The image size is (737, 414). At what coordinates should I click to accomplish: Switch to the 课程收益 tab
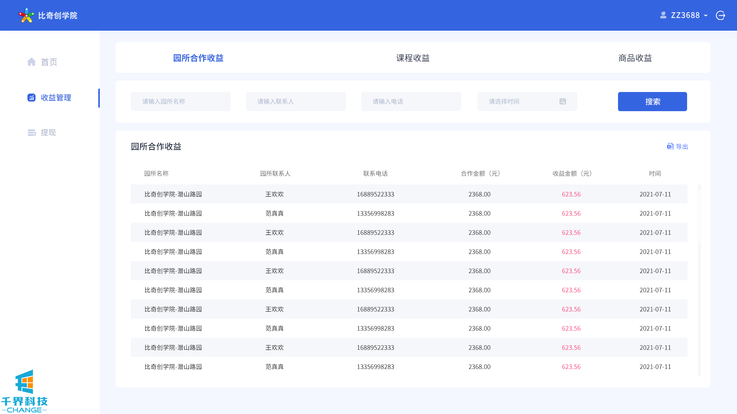(x=413, y=58)
